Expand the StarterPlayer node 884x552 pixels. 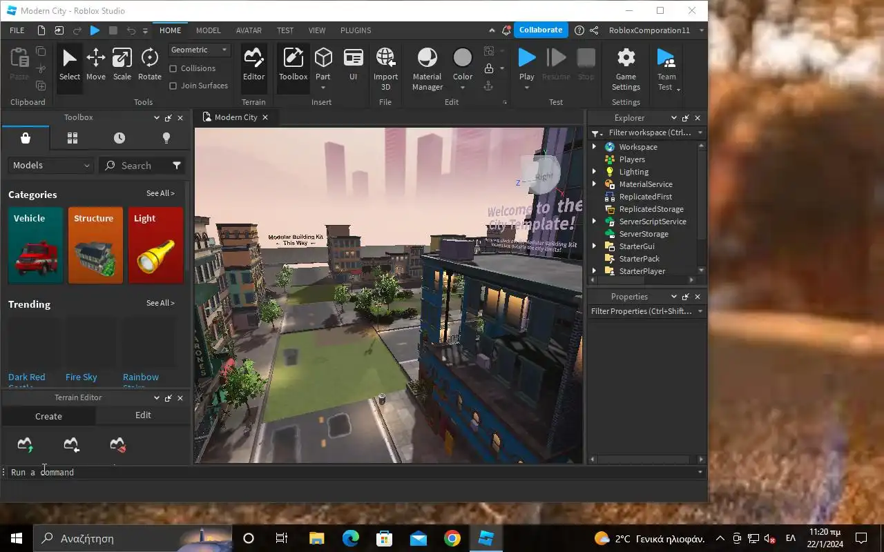coord(594,271)
